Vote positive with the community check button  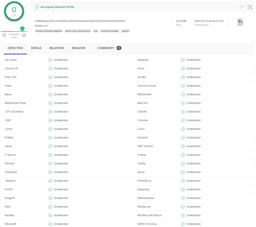(24, 35)
